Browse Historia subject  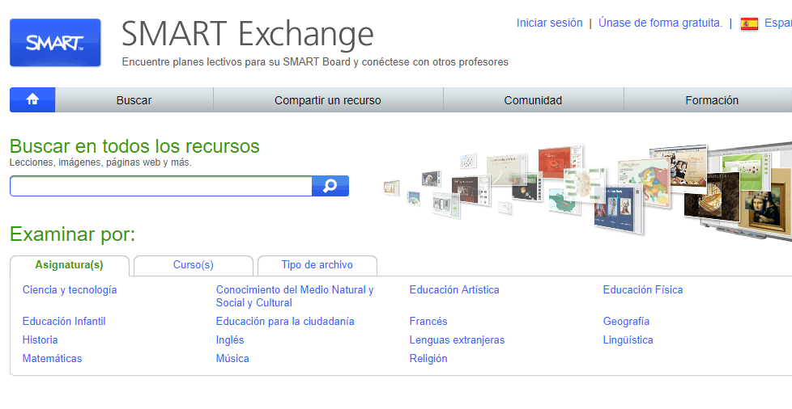pos(40,340)
